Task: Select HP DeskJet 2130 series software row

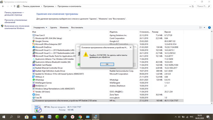Action: (108, 101)
